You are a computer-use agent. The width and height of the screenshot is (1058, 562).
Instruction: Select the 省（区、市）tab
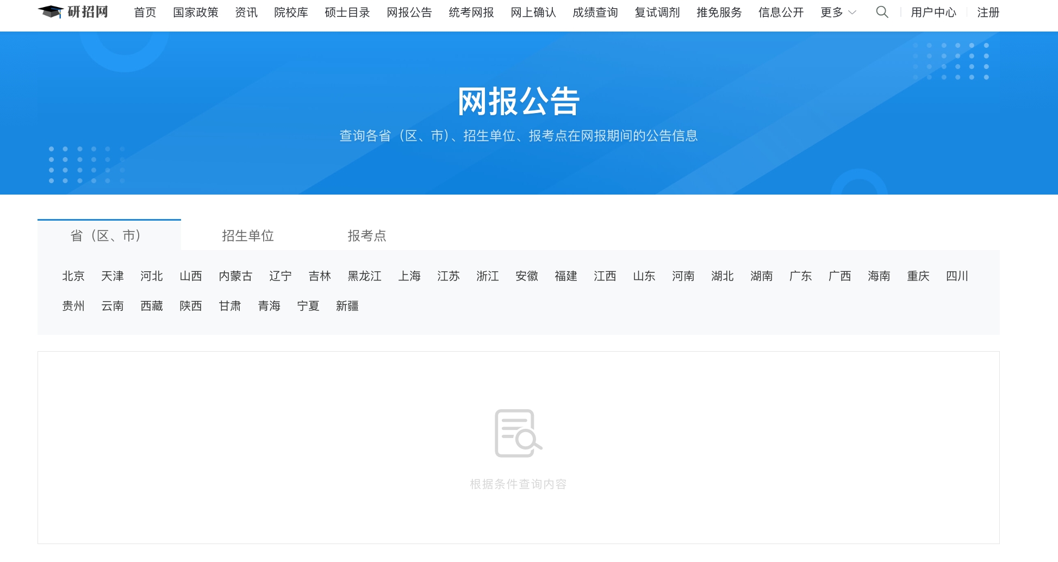click(106, 235)
